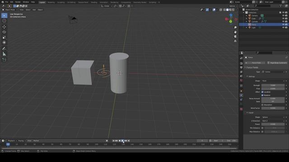Open the World properties tab
This screenshot has width=289, height=162.
click(x=241, y=81)
